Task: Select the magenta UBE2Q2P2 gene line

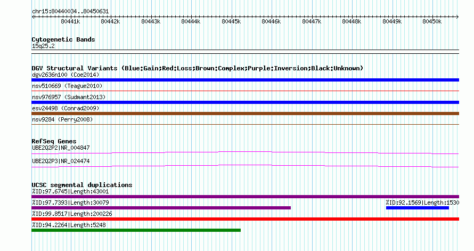Action: pyautogui.click(x=245, y=153)
